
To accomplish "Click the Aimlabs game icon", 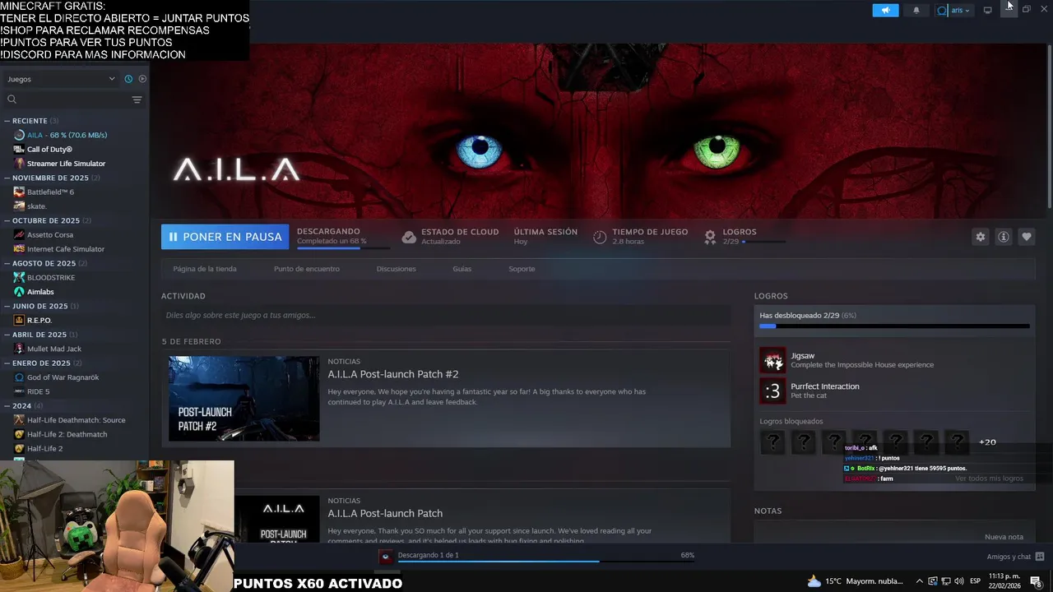I will click(x=19, y=291).
